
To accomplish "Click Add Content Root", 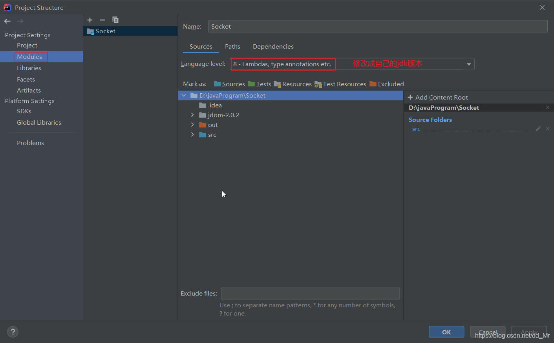I will click(438, 98).
